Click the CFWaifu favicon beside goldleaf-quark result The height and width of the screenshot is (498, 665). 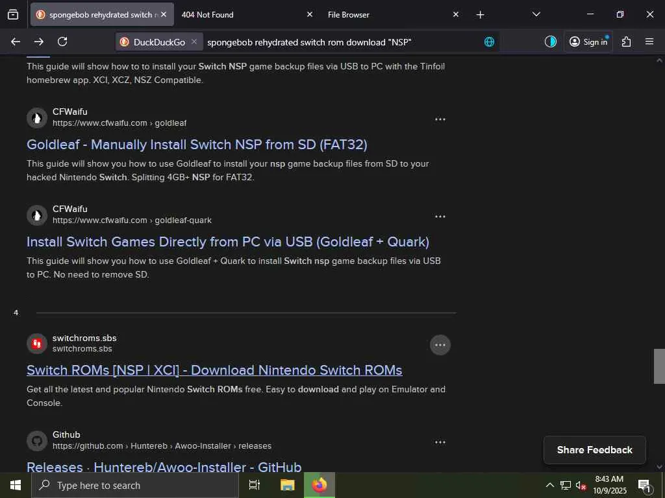tap(37, 215)
